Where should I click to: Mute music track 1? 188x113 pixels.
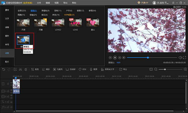click(11, 107)
